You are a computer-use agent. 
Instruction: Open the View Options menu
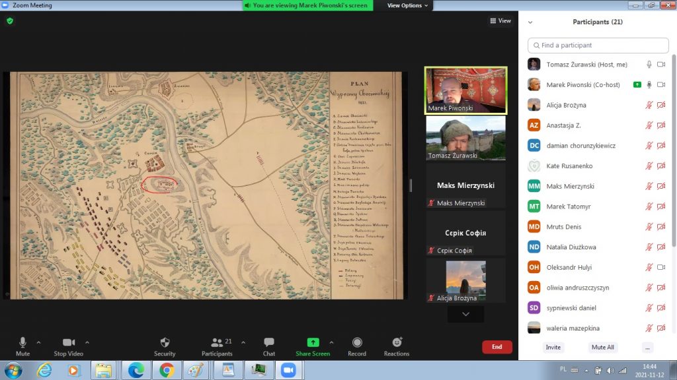[407, 5]
